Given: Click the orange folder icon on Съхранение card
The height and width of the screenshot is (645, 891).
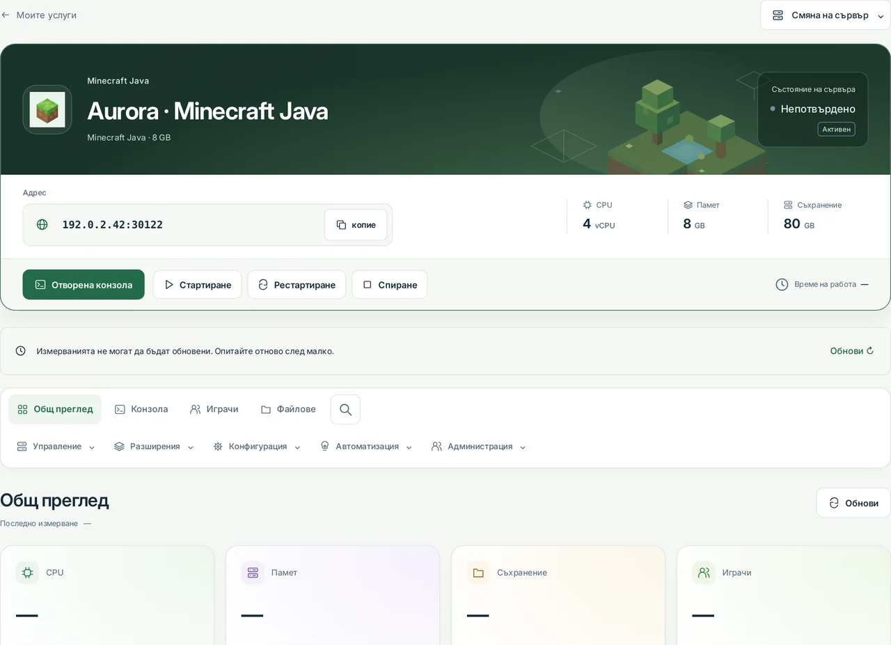Looking at the screenshot, I should coord(478,573).
